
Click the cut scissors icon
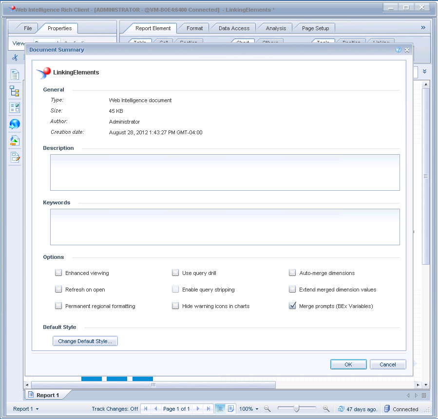(x=15, y=57)
